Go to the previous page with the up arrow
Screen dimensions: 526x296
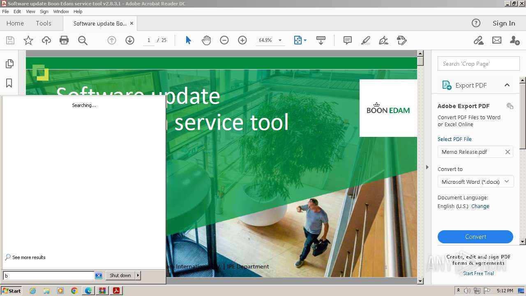112,40
